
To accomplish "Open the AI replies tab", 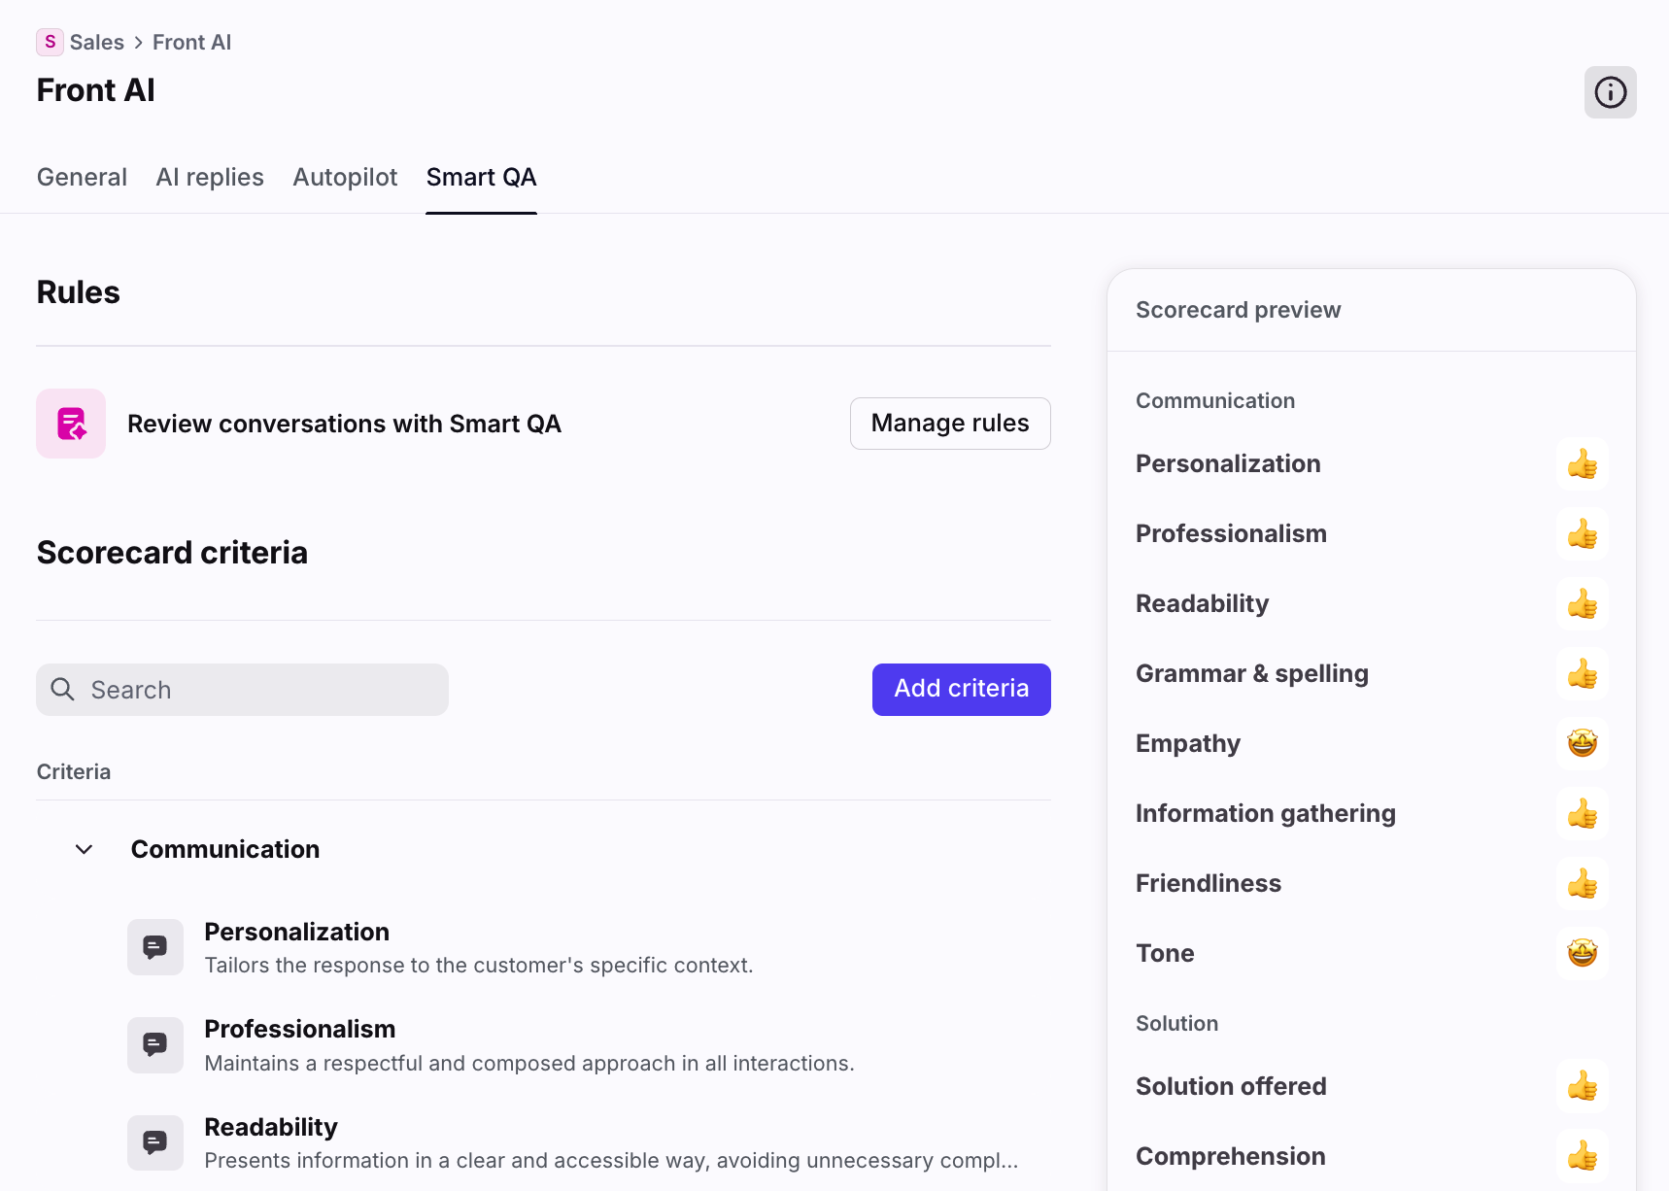I will 210,177.
